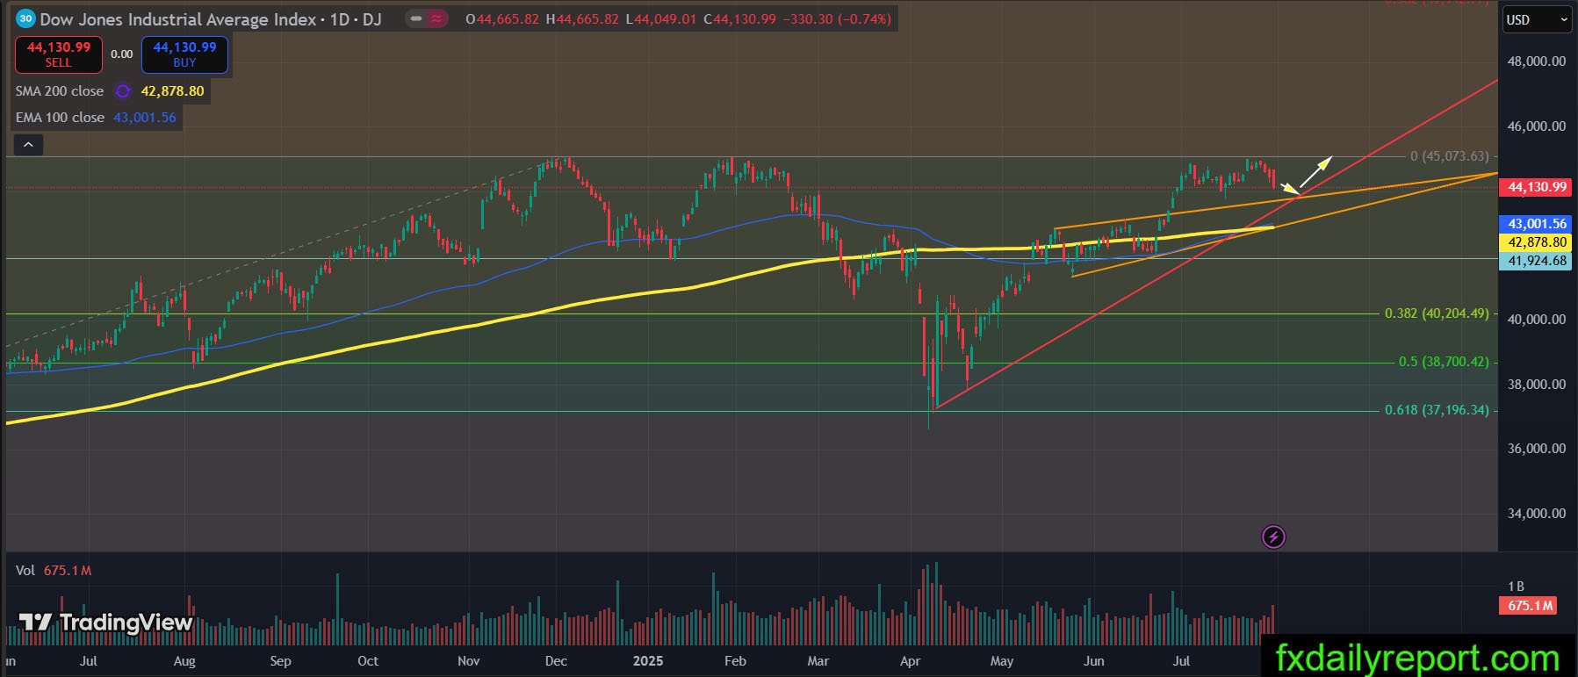The image size is (1578, 677).
Task: Click the Nov label on the time axis
Action: [x=469, y=661]
